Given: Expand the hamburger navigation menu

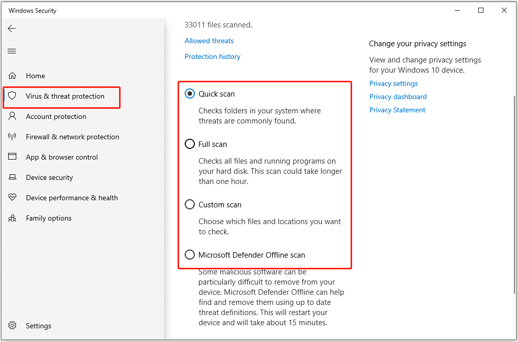Looking at the screenshot, I should click(x=12, y=51).
